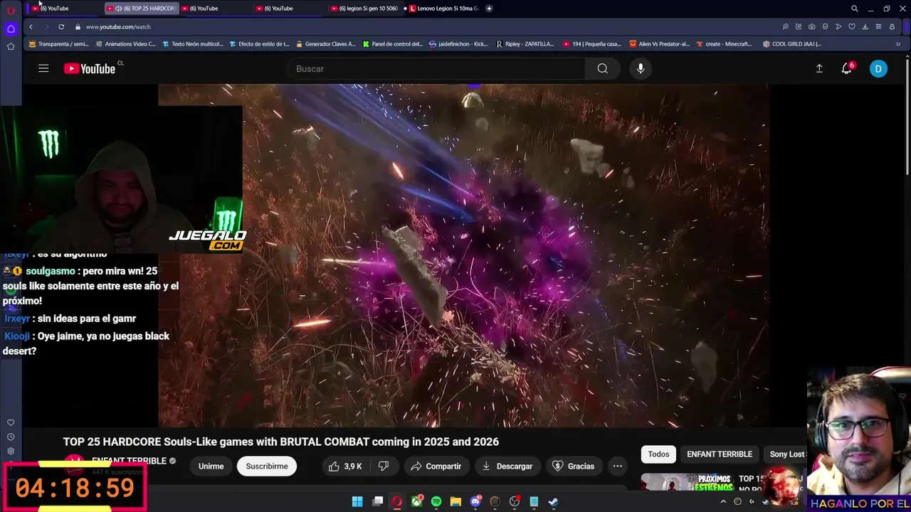The height and width of the screenshot is (512, 911).
Task: Go to YouTube home via the logo
Action: (x=90, y=68)
